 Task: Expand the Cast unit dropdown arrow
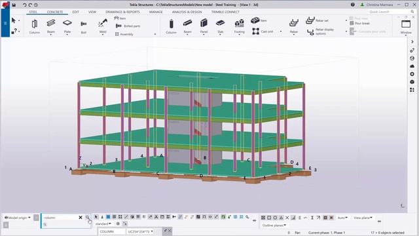coord(281,31)
